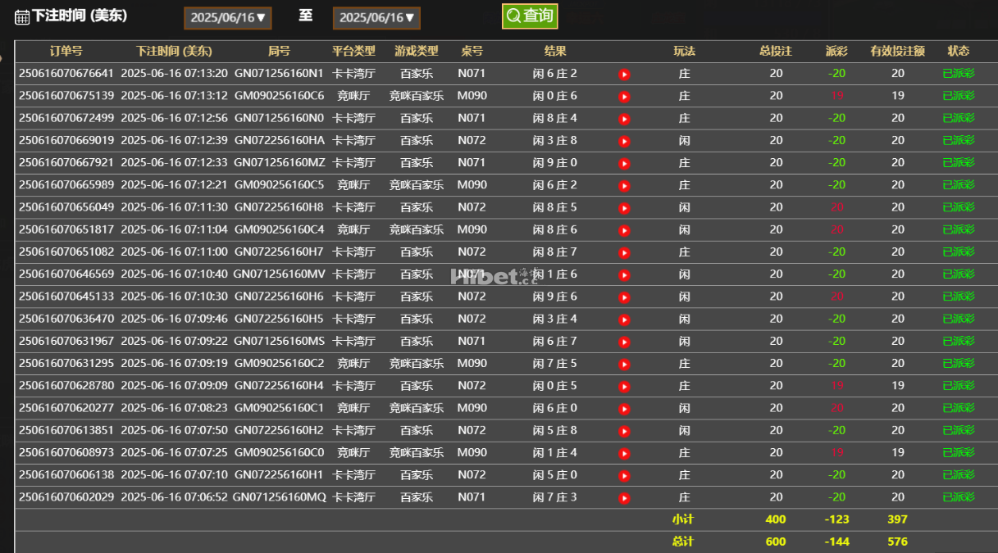Viewport: 998px width, 553px height.
Task: Open the end date dropdown
Action: click(x=376, y=17)
